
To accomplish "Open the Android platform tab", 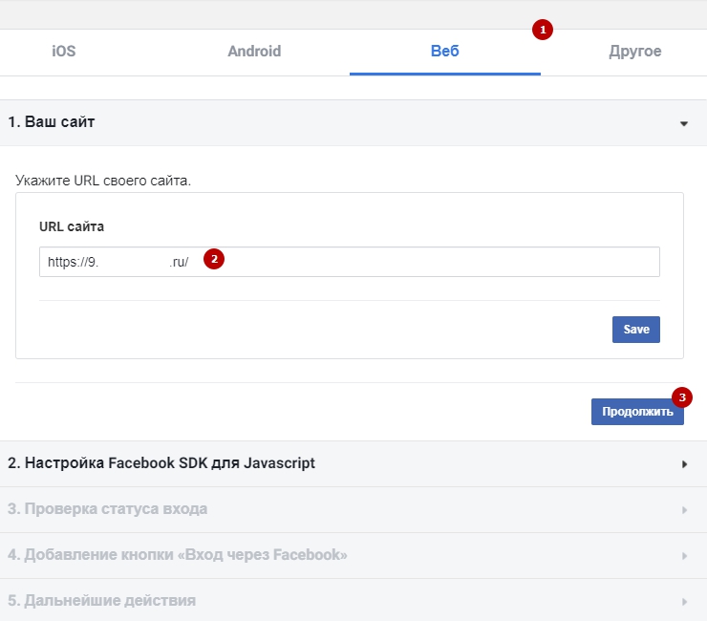I will (254, 52).
